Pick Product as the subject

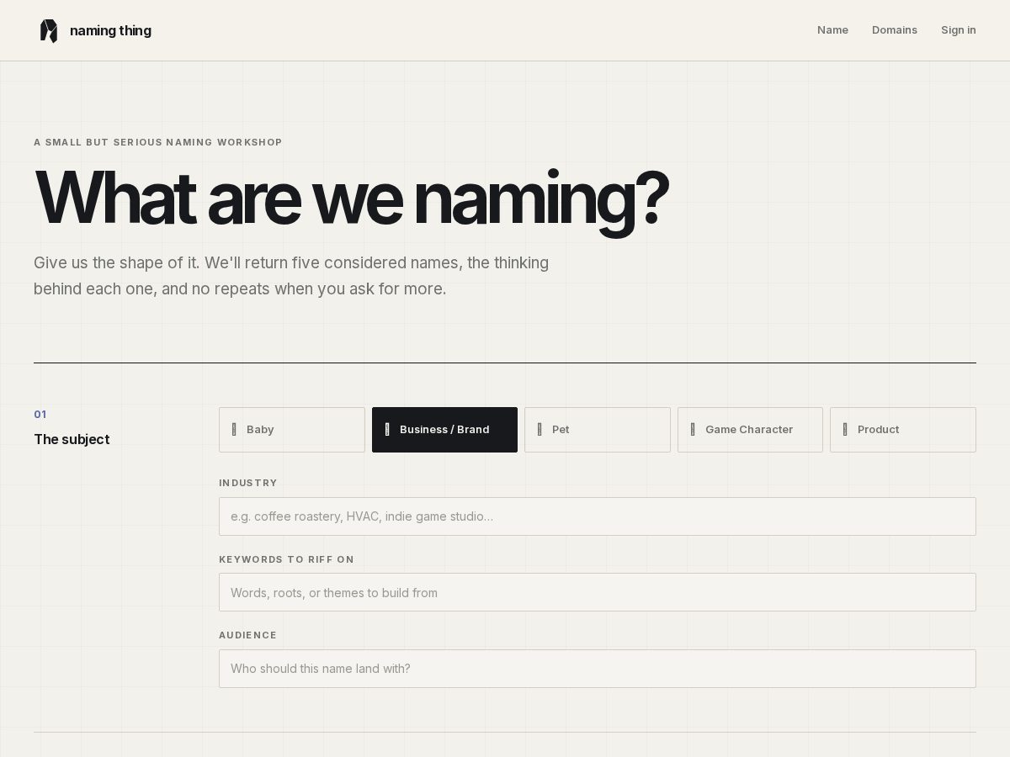click(903, 430)
